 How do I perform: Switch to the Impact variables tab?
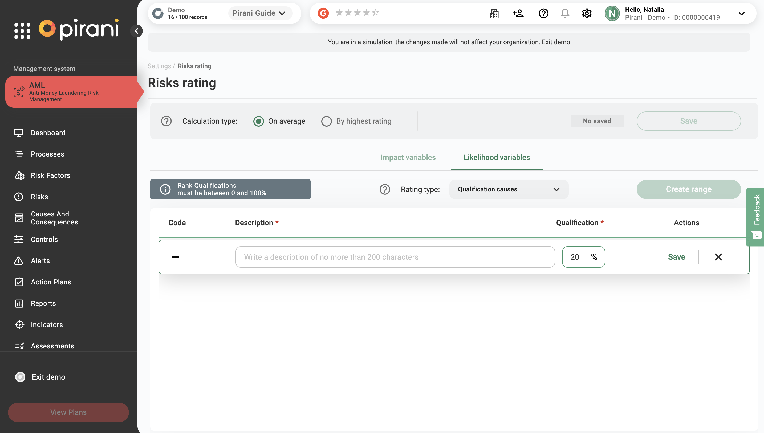pyautogui.click(x=408, y=157)
